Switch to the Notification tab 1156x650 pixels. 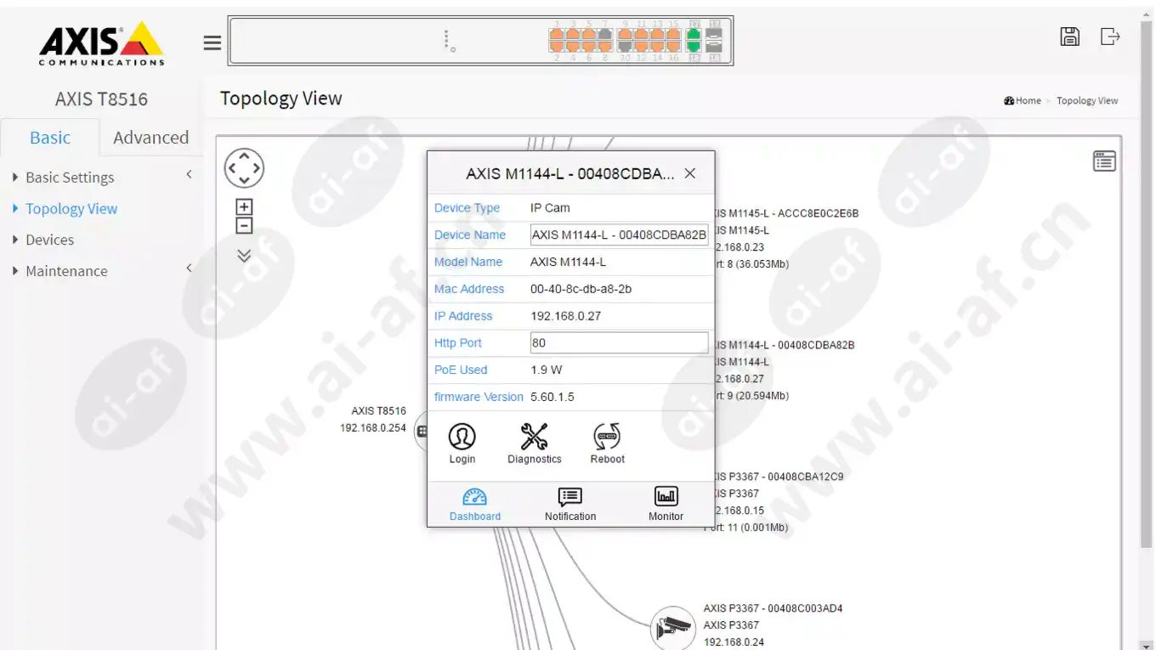coord(570,504)
